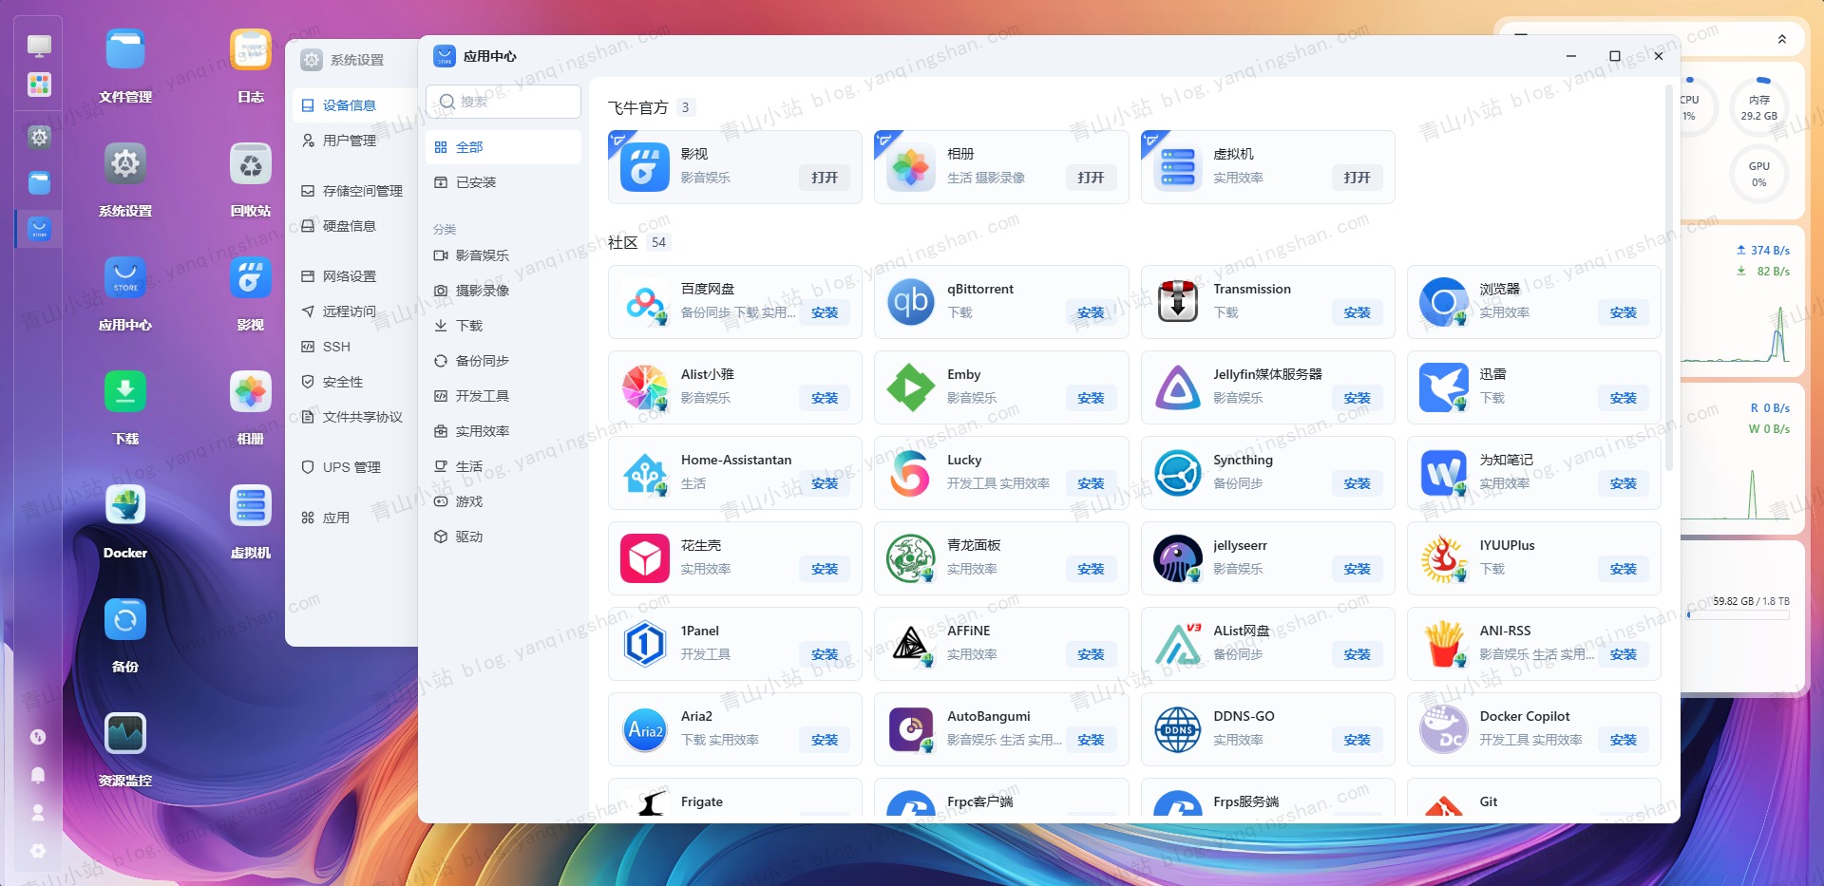
Task: Install qBittorrent with 安装 button
Action: click(x=1091, y=312)
